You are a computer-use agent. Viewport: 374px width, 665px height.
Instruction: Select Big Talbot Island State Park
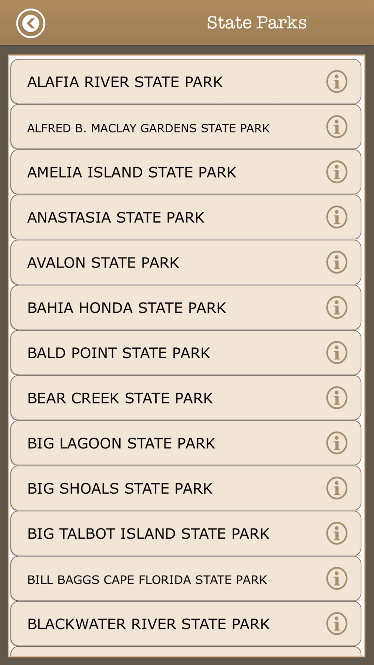pyautogui.click(x=186, y=533)
